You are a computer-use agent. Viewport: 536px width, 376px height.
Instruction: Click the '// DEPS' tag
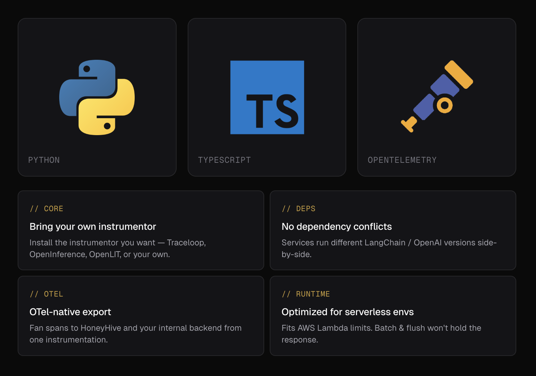coord(298,209)
